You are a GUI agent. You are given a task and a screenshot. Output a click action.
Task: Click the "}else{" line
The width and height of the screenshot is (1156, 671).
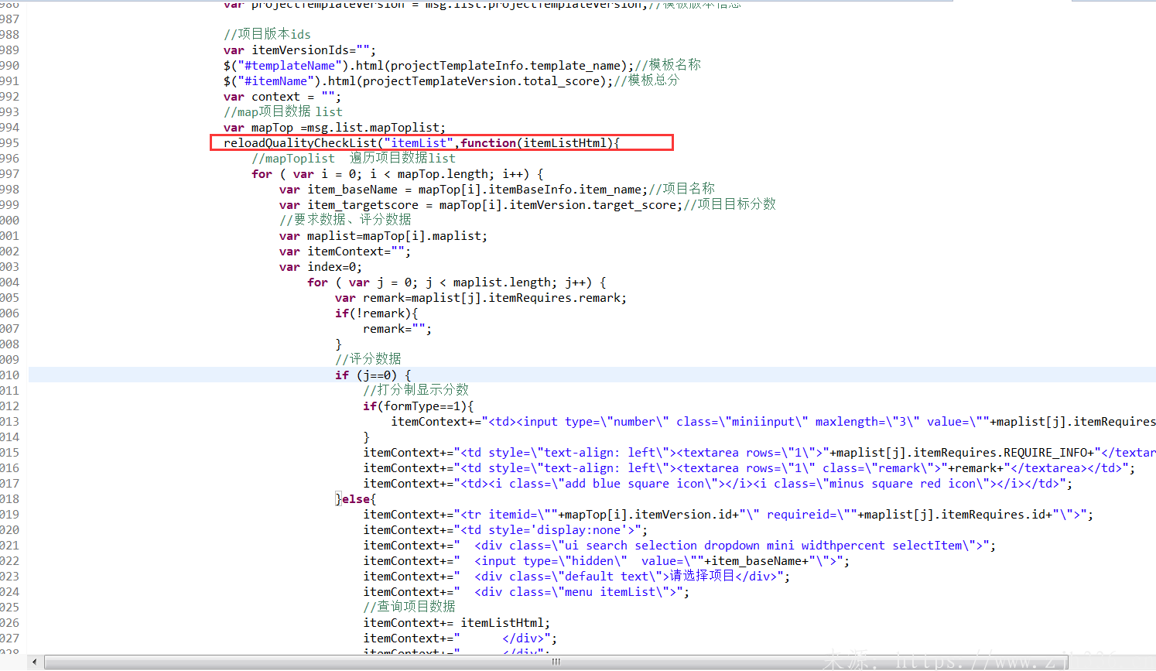coord(356,498)
